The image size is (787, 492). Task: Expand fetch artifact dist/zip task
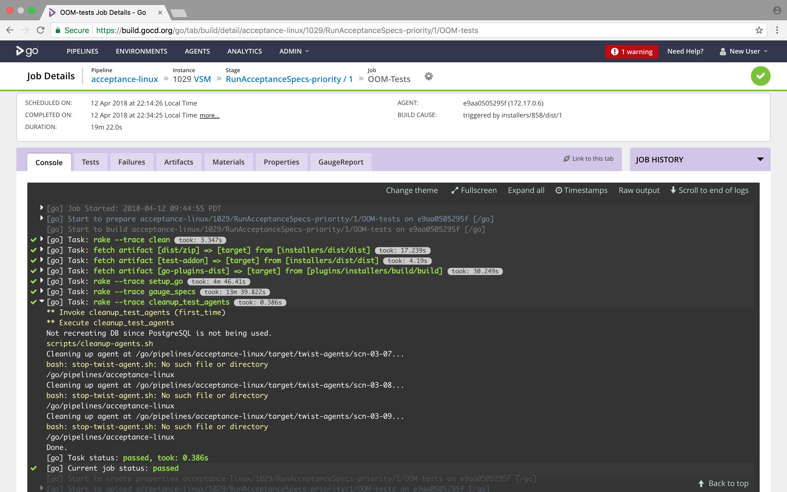(42, 249)
